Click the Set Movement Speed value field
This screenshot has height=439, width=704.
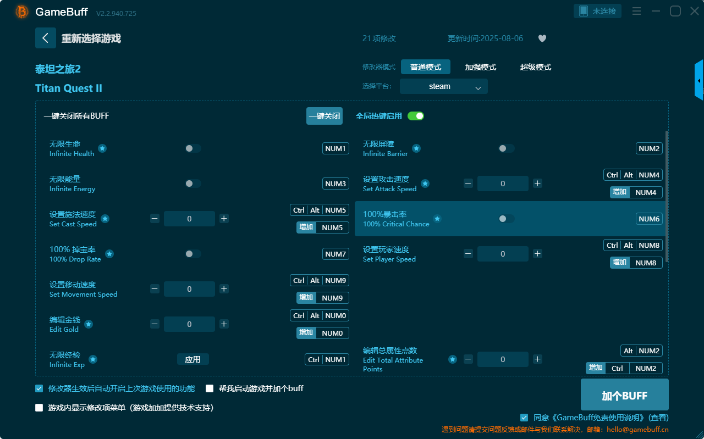(x=189, y=289)
